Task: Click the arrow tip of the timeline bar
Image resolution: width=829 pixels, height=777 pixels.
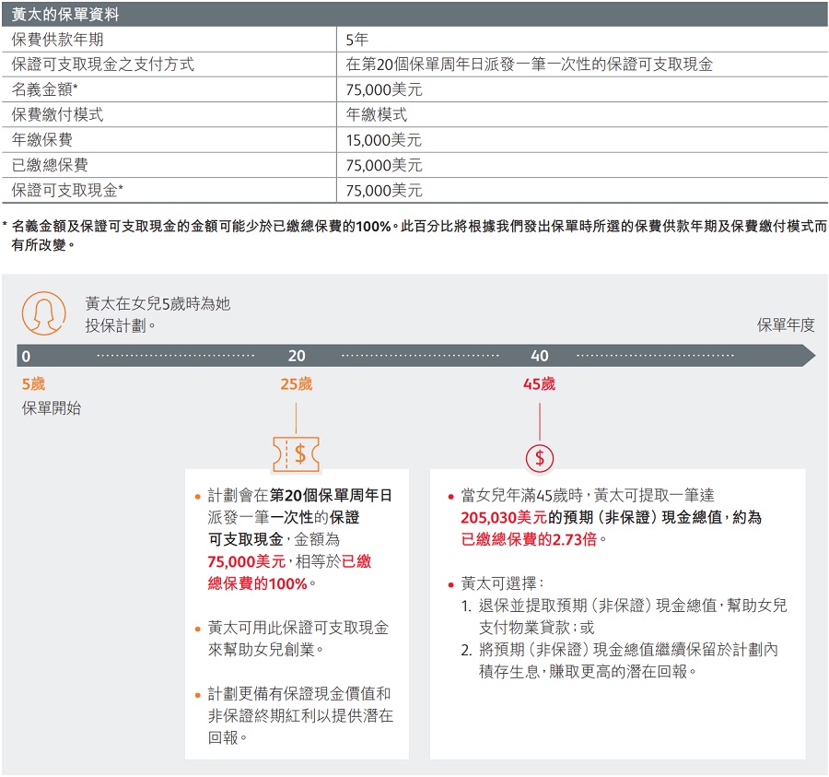Action: tap(808, 356)
